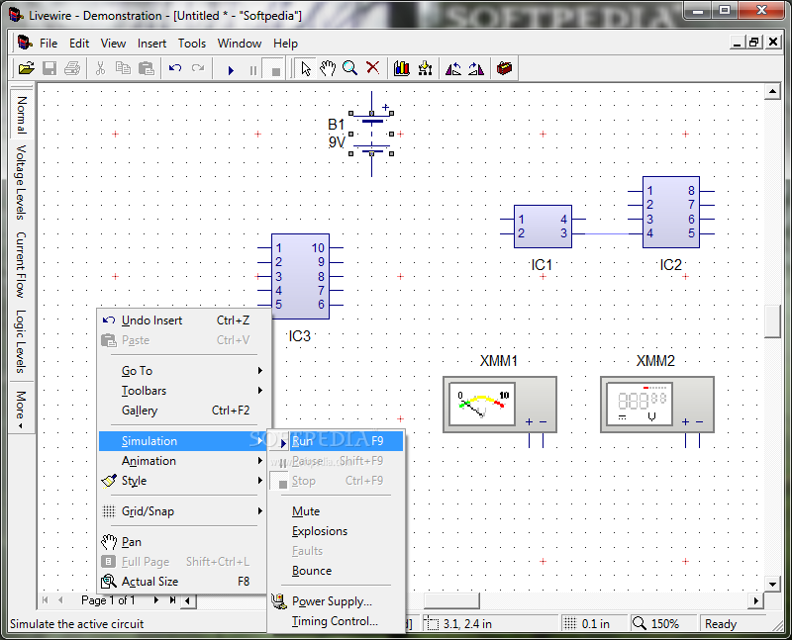792x640 pixels.
Task: Click the Cut scissors icon
Action: (x=100, y=68)
